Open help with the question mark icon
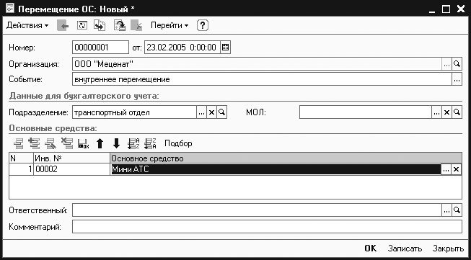The width and height of the screenshot is (471, 260). coord(203,26)
